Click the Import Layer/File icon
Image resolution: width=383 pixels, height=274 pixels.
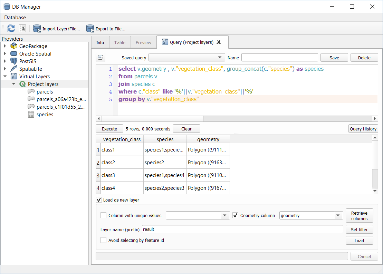tap(37, 29)
